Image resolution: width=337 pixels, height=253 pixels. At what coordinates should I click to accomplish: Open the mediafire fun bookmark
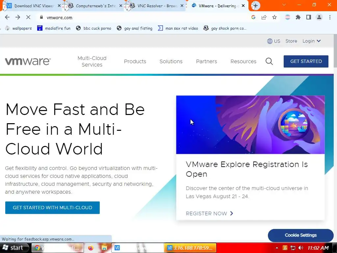54,28
